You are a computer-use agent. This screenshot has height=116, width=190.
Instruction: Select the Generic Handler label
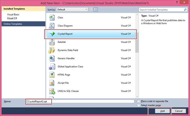coord(66,58)
